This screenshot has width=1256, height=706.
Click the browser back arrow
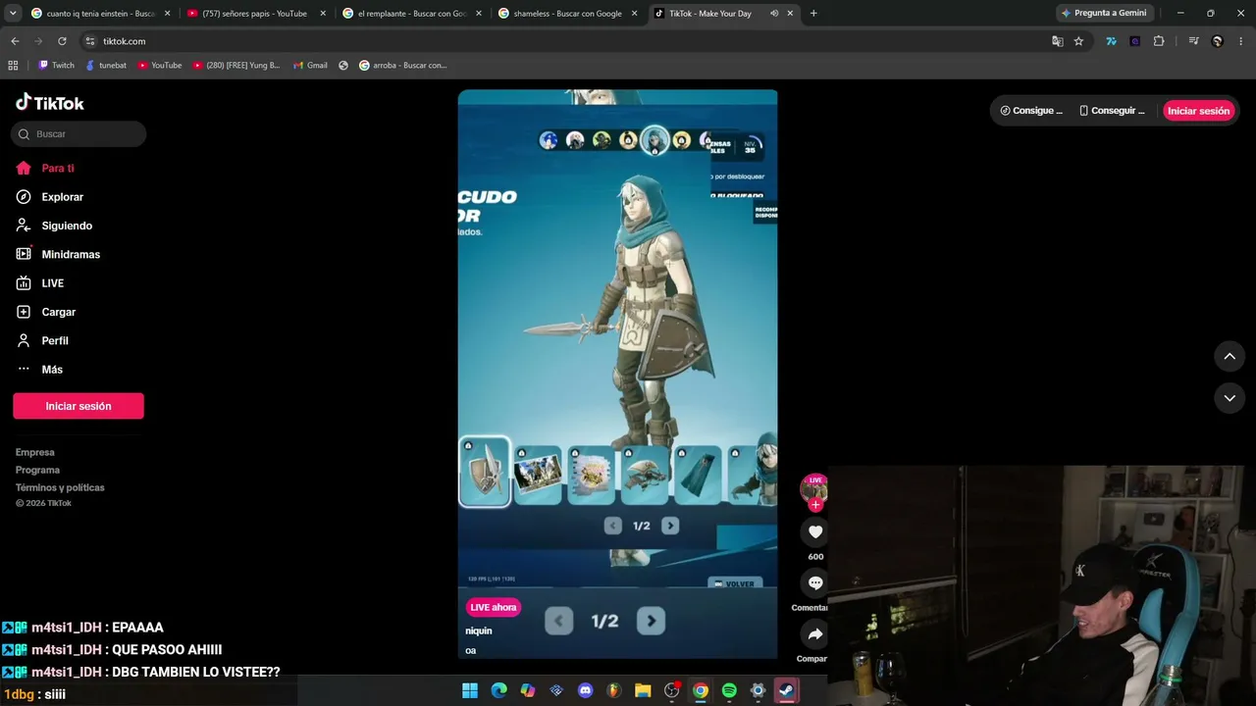15,41
